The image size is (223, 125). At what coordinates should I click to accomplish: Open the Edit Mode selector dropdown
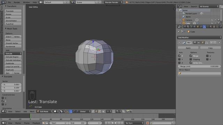44,111
